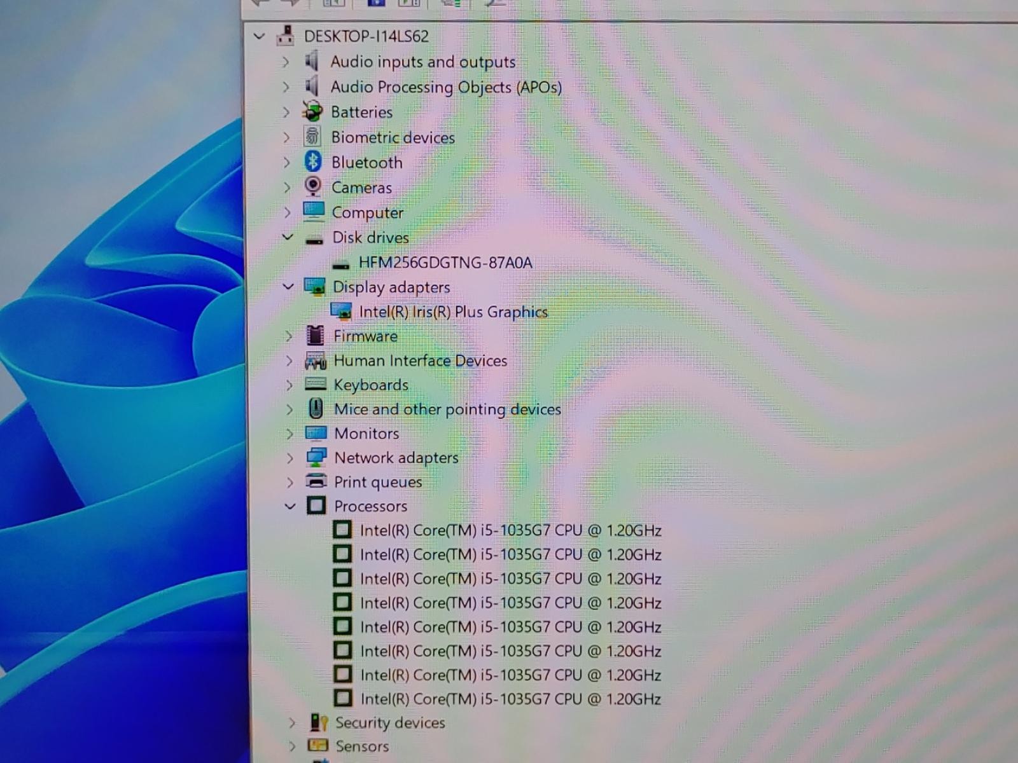Select the Firmware label
The width and height of the screenshot is (1018, 763).
[x=366, y=336]
